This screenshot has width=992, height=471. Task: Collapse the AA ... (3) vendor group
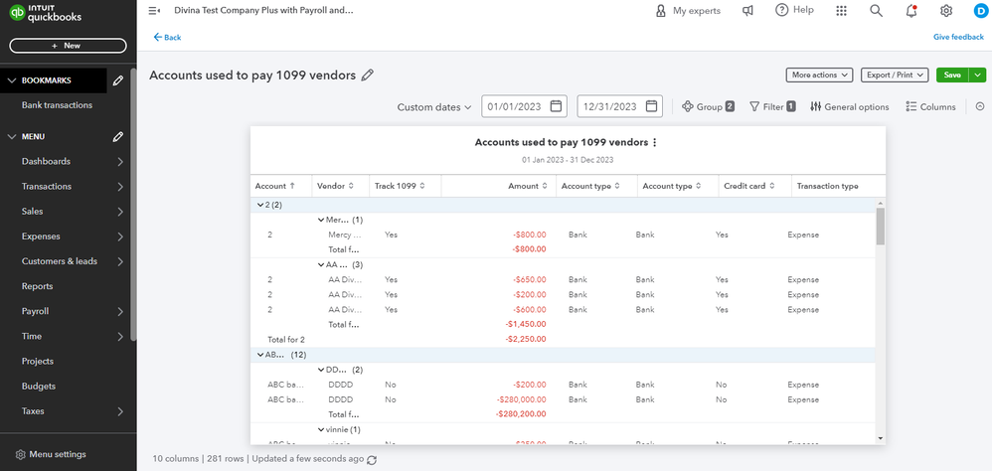click(321, 265)
